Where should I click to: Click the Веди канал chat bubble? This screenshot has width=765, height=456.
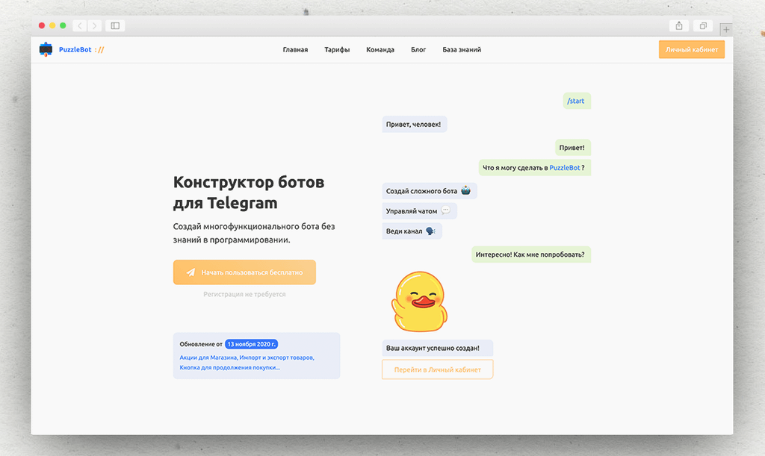tap(412, 231)
